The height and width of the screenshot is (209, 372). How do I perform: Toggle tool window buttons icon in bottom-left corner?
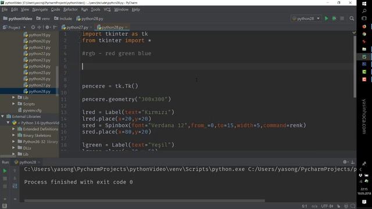[4, 206]
